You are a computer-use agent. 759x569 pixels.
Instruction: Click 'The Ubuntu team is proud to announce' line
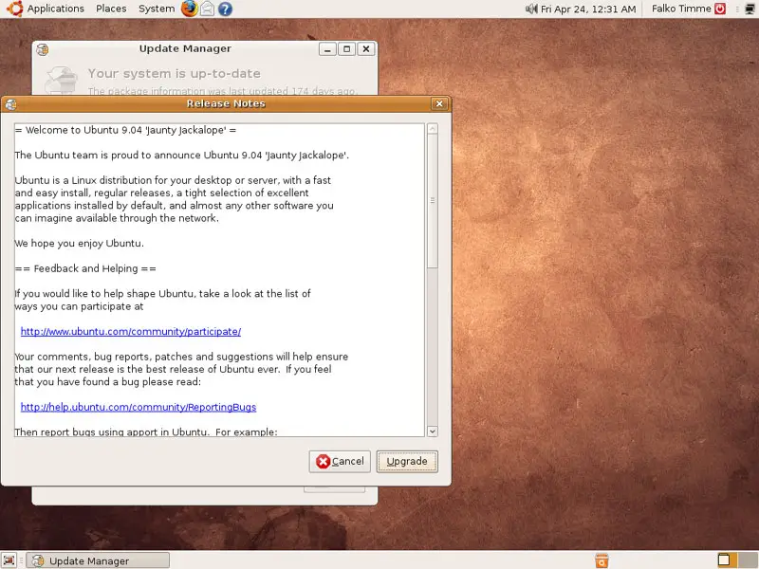(181, 156)
